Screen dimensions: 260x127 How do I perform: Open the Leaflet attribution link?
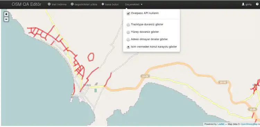221,124
